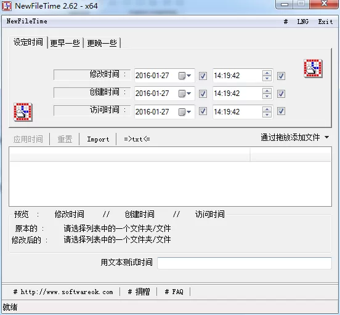Screen dimensions: 340x315
Task: Close the NewFileTime window
Action: point(324,4)
